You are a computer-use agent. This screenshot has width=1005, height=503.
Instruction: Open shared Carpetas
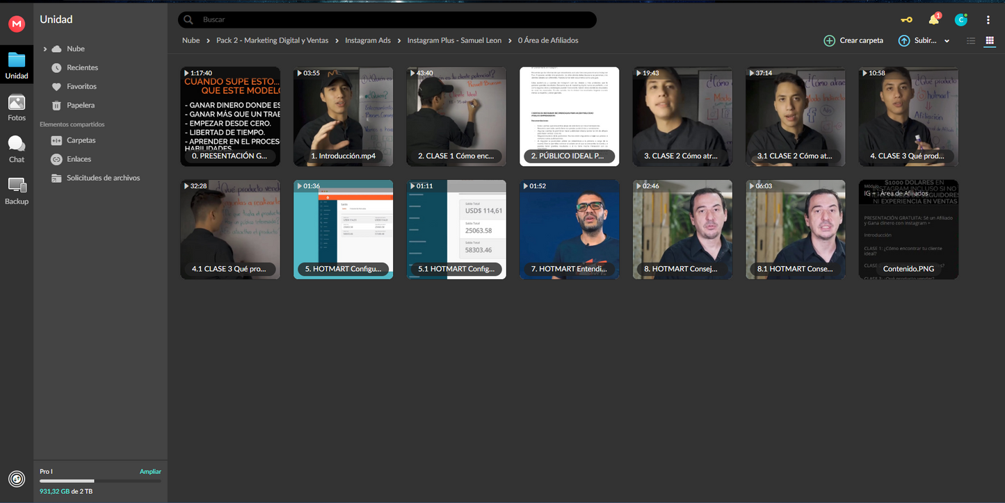[x=81, y=140]
